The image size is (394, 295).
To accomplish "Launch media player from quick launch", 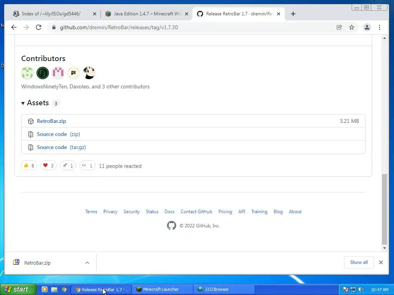I will 45,290.
